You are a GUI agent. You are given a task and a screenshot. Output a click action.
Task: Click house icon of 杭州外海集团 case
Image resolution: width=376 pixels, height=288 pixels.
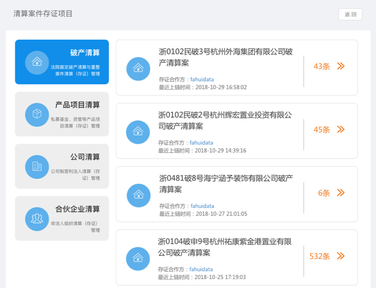138,69
